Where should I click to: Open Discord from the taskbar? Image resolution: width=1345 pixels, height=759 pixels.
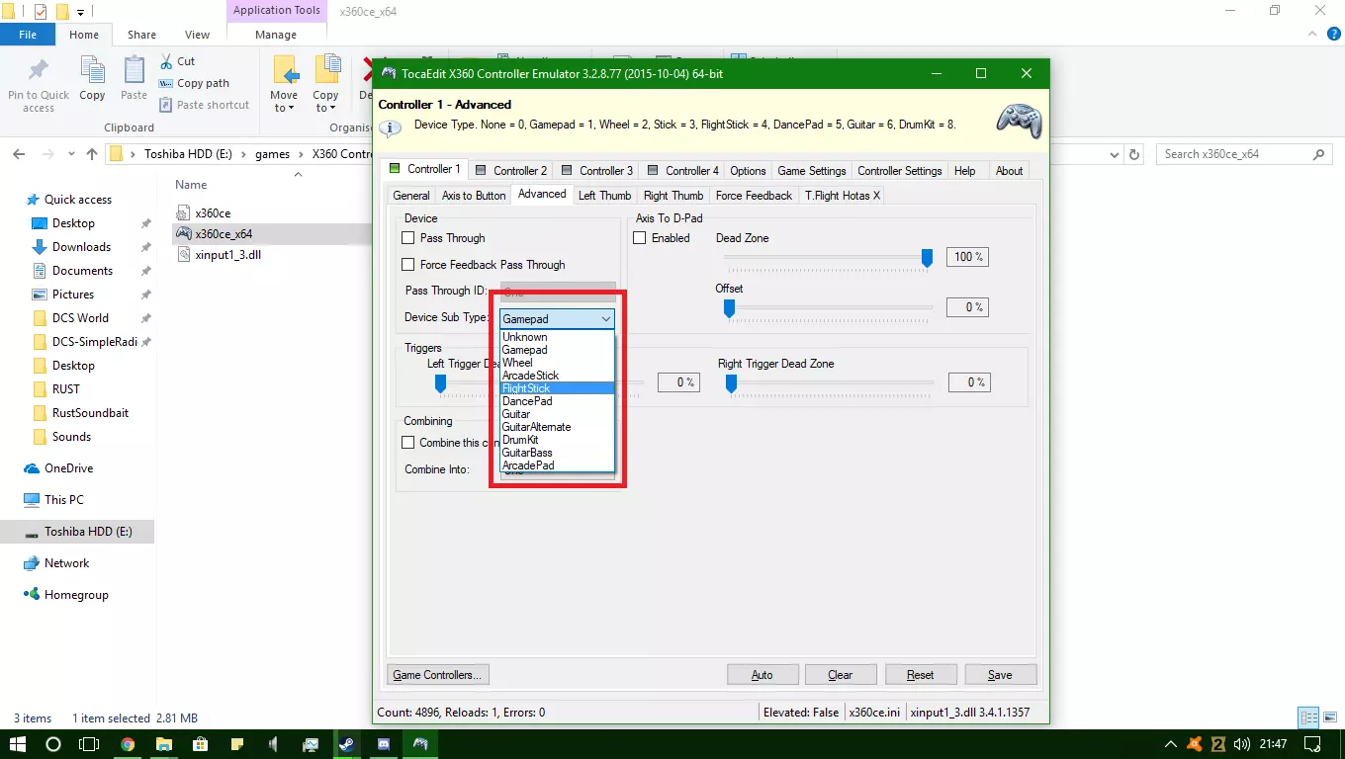point(384,744)
